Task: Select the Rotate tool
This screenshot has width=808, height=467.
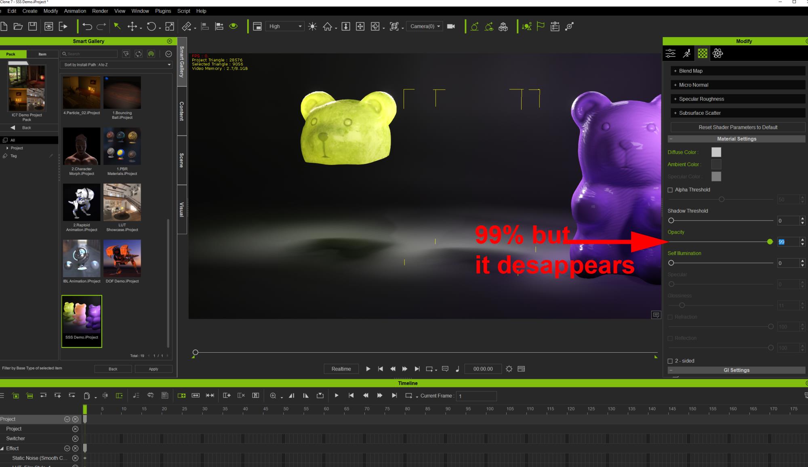Action: pos(151,26)
